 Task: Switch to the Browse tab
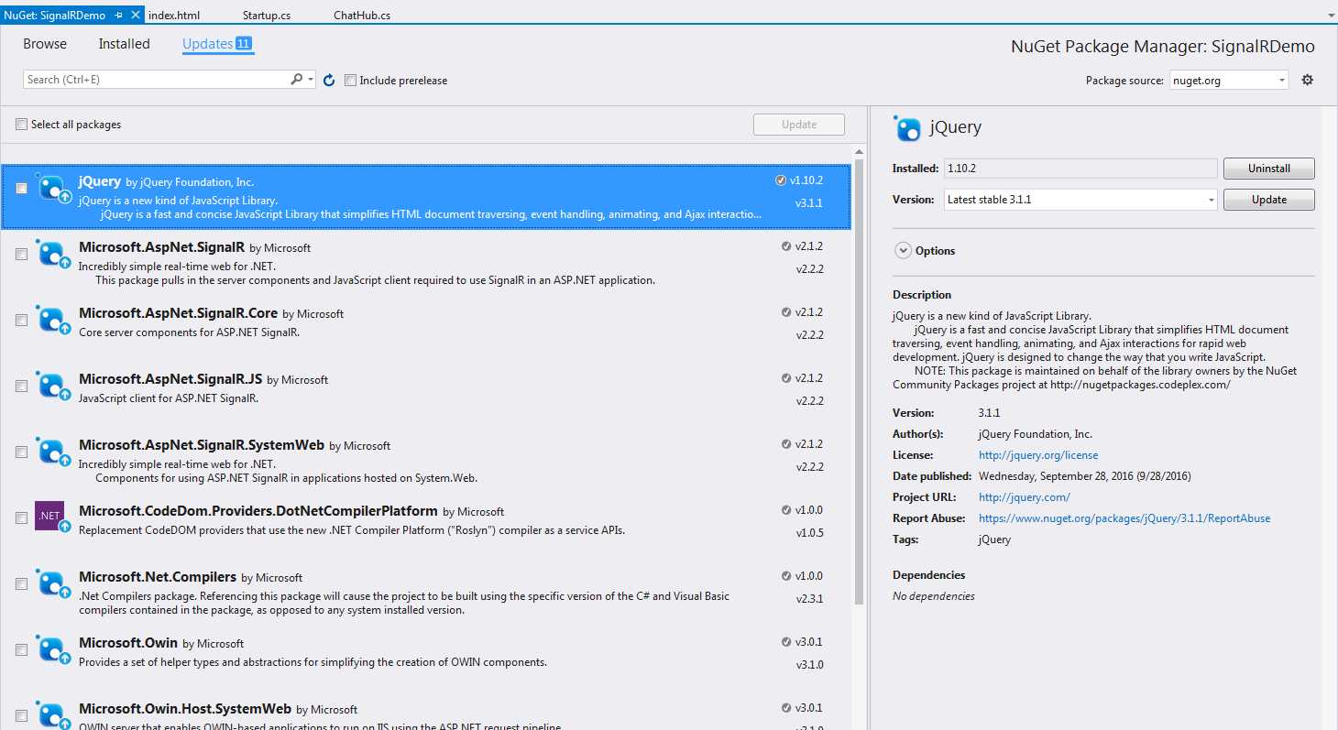point(45,44)
